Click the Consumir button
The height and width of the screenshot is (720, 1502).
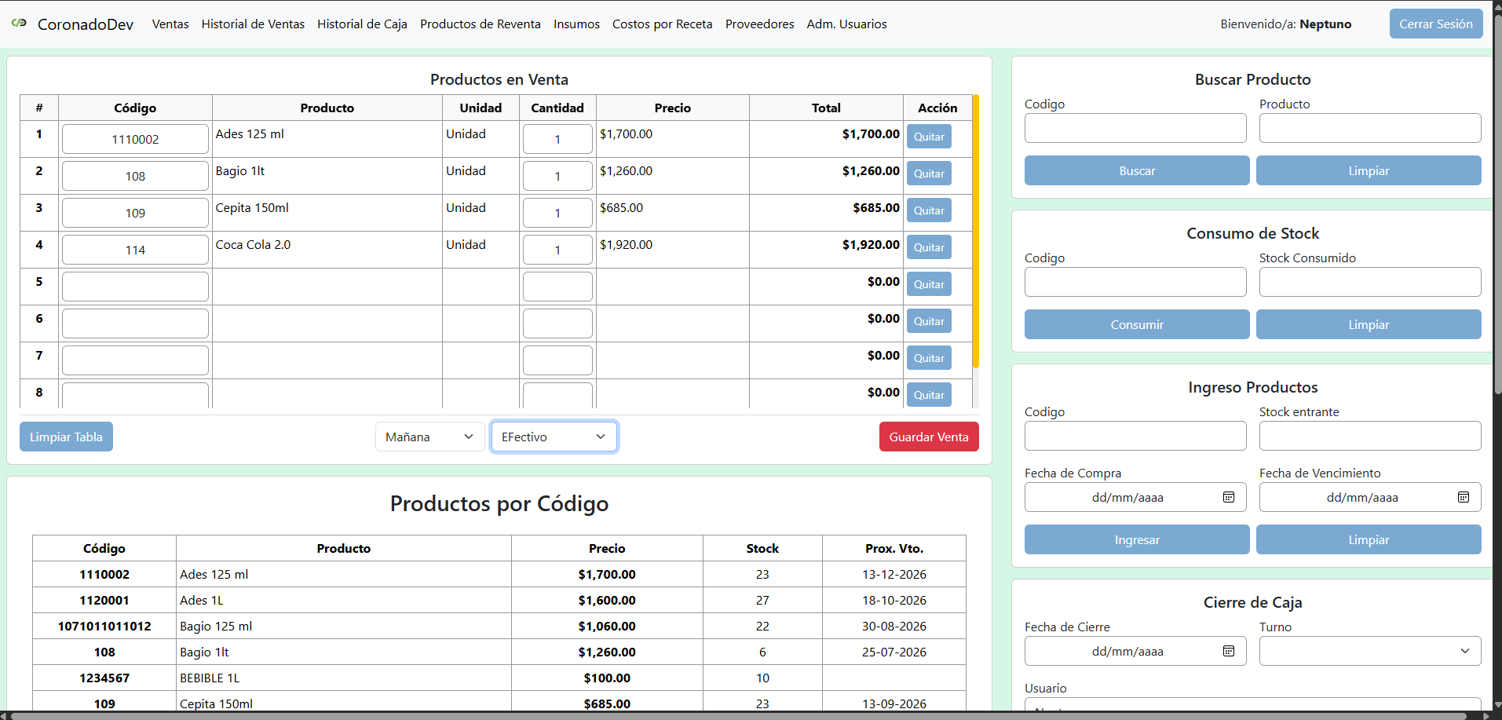pyautogui.click(x=1137, y=324)
